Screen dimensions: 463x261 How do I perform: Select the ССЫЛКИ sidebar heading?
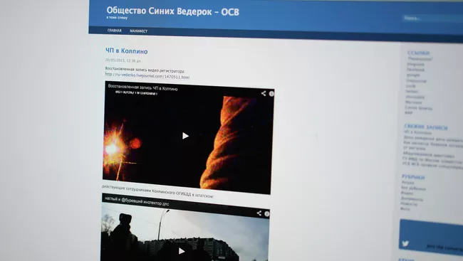(418, 53)
